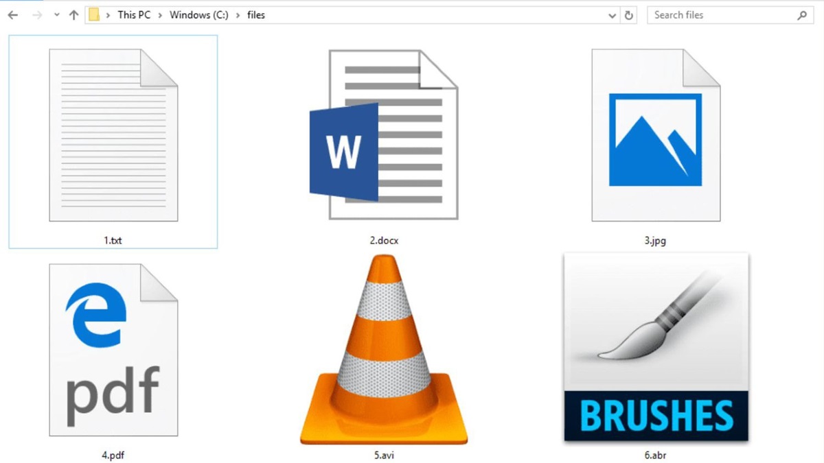
Task: Select the 1.txt text file icon
Action: click(113, 135)
